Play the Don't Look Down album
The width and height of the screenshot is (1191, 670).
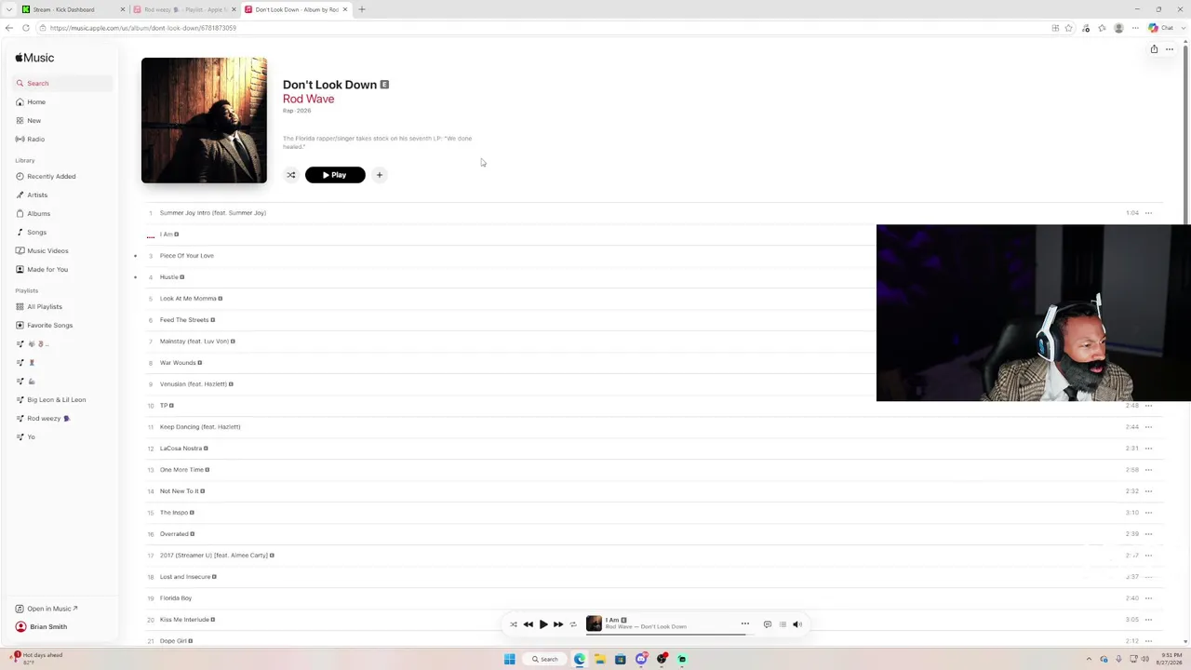click(335, 175)
